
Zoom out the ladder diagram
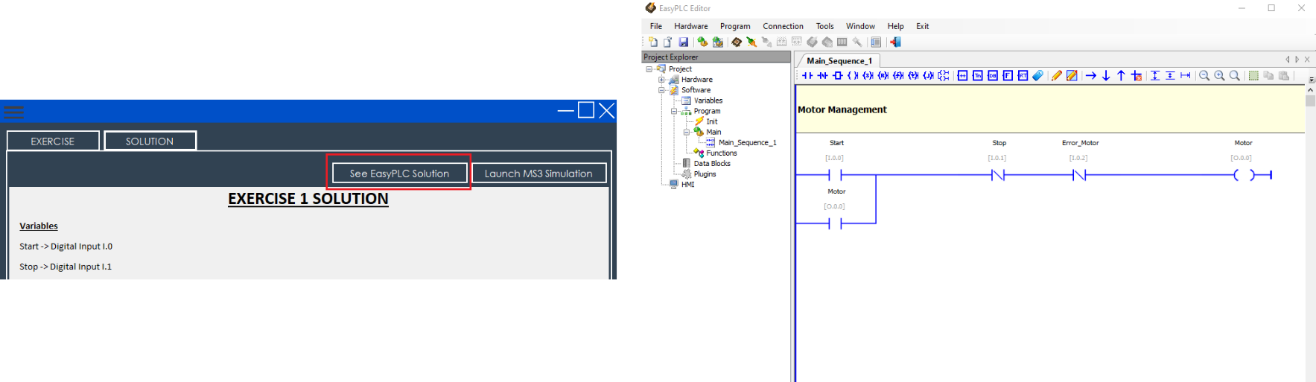(1204, 75)
